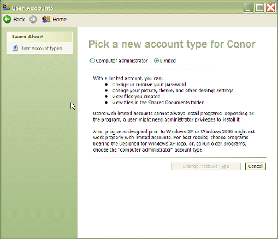Screen dimensions: 278x239
Task: Click the Pick a new account type heading
Action: pos(172,45)
